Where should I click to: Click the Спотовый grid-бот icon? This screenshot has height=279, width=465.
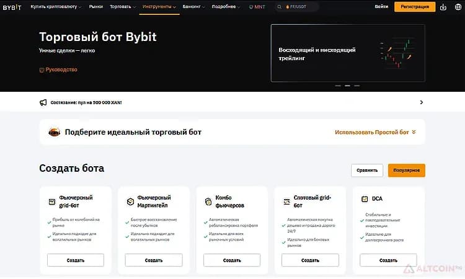pyautogui.click(x=287, y=201)
